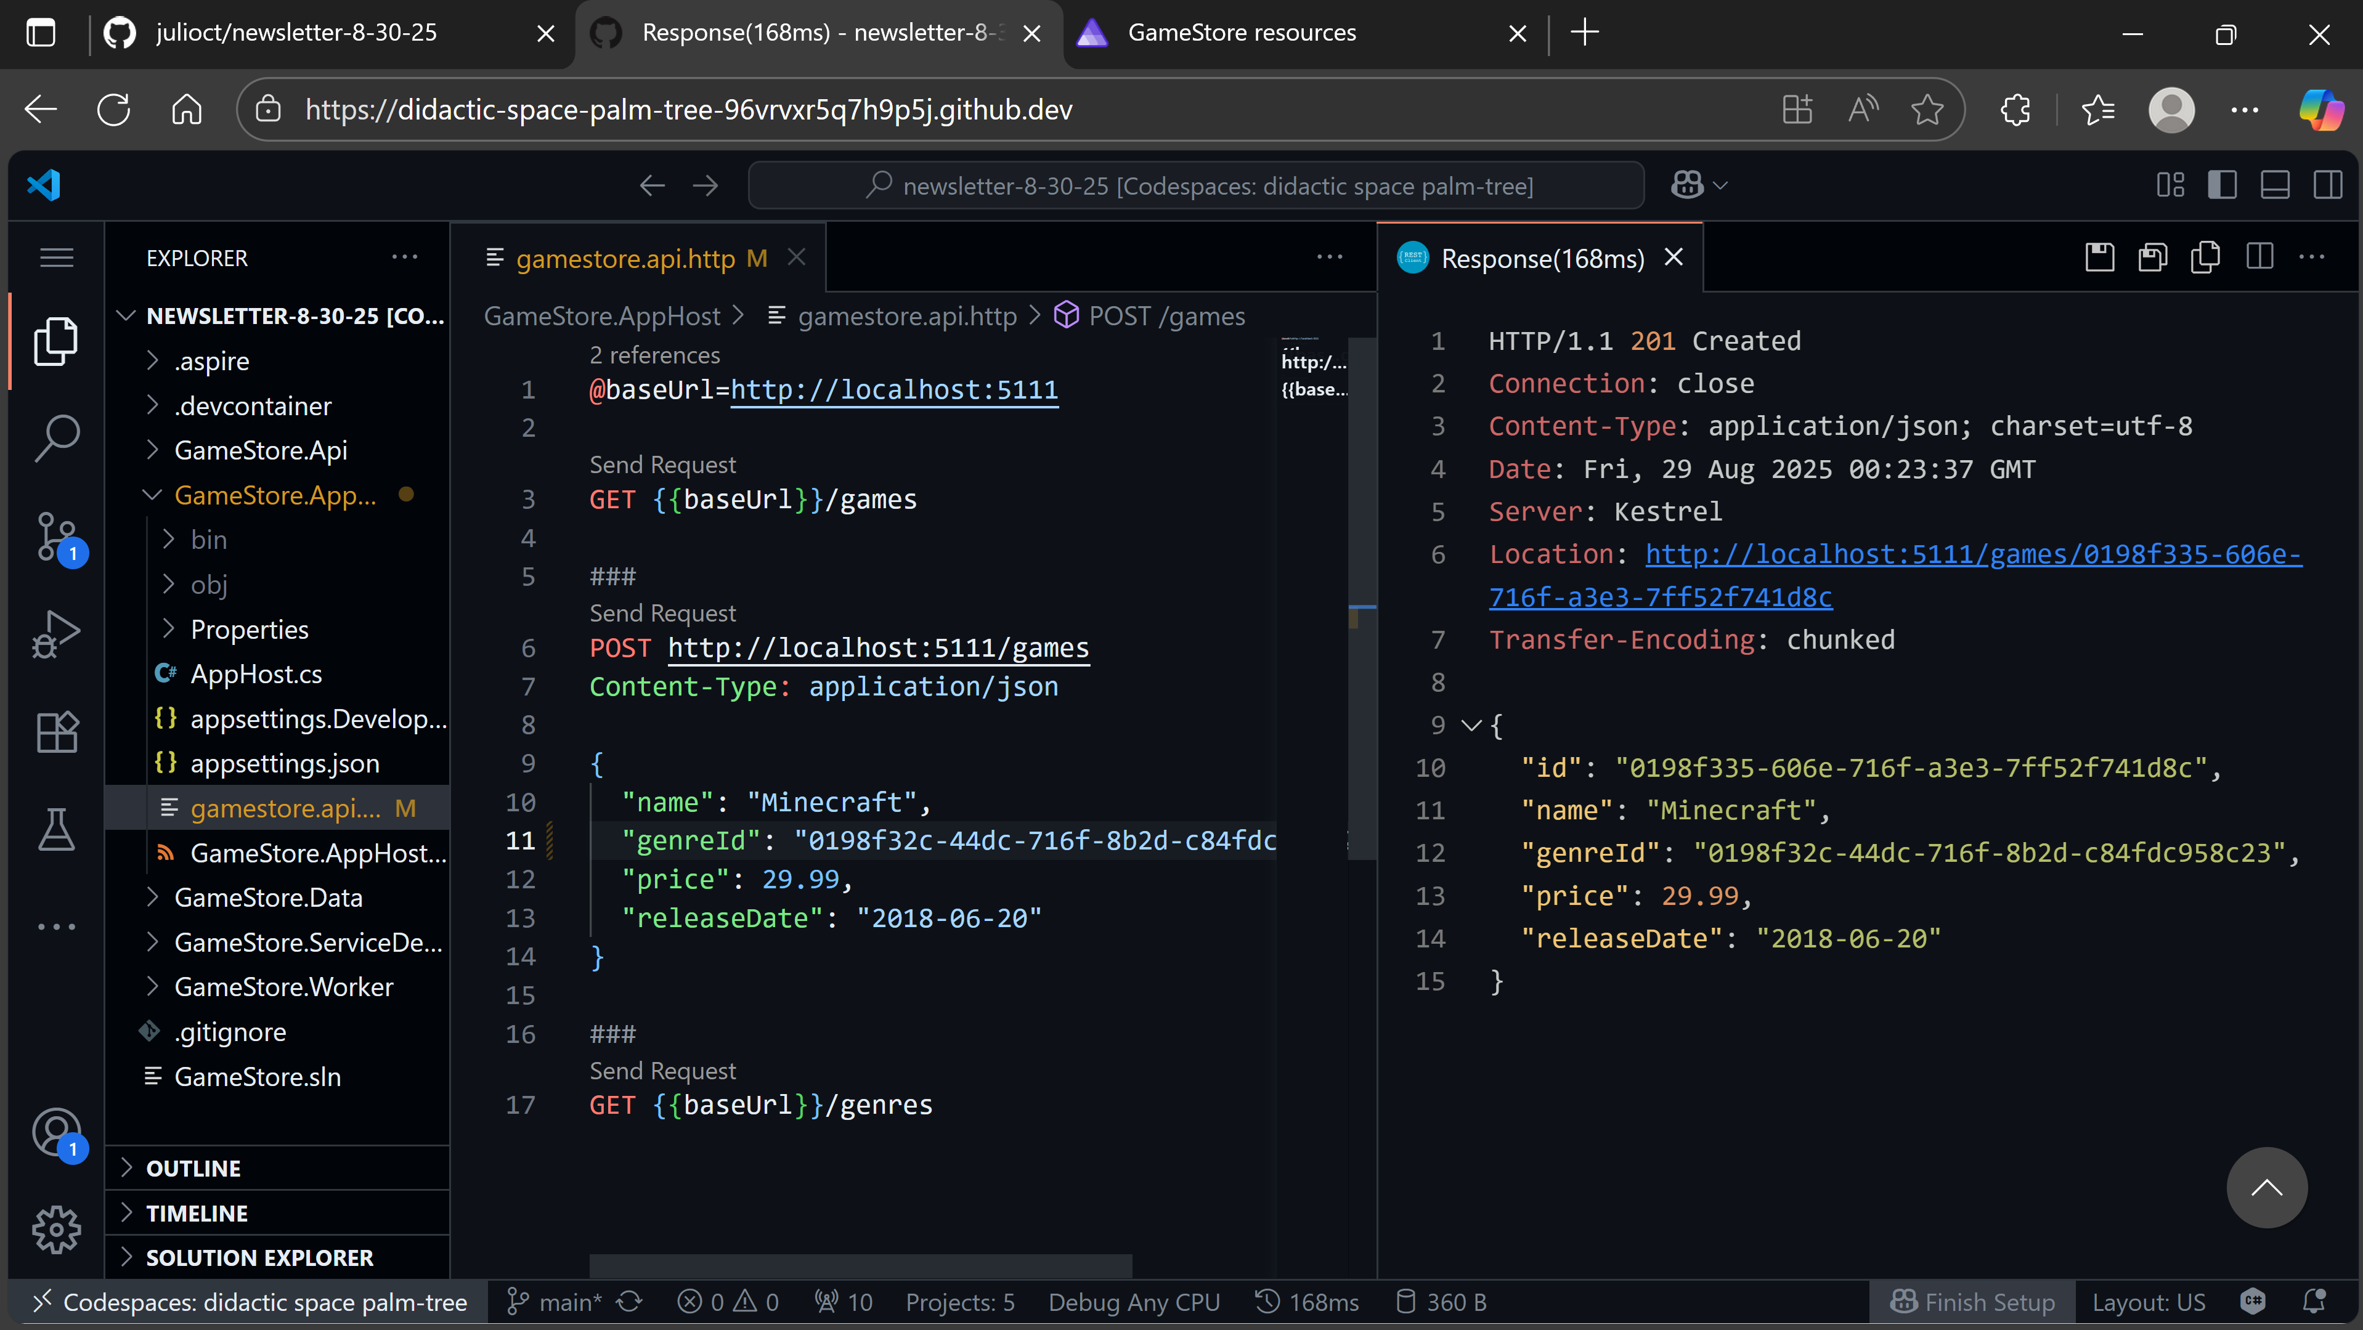Copy response body icon

2205,257
